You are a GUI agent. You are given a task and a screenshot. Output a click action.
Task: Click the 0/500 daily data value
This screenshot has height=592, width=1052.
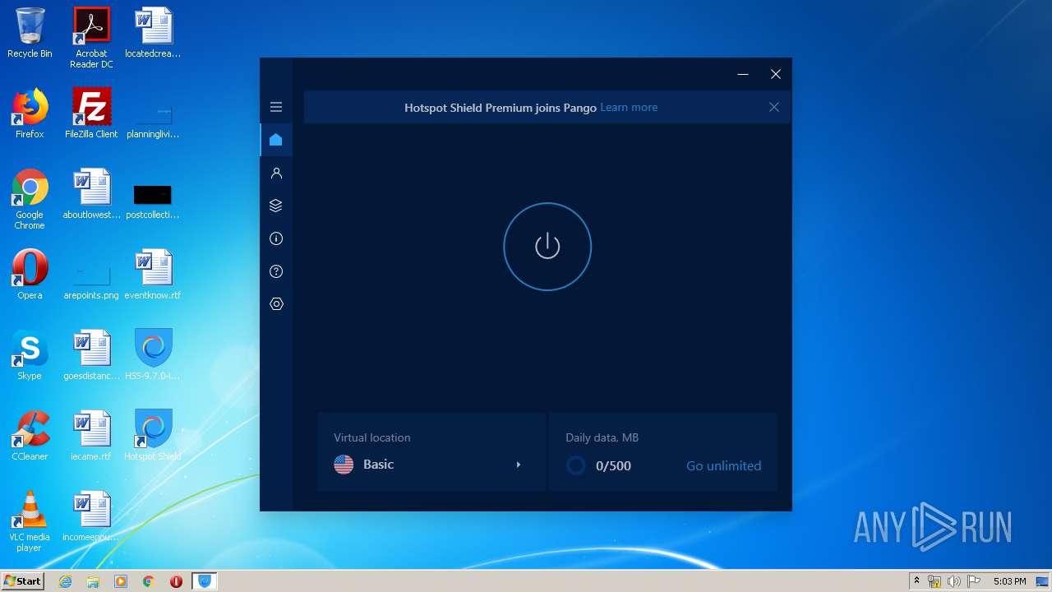click(x=613, y=465)
